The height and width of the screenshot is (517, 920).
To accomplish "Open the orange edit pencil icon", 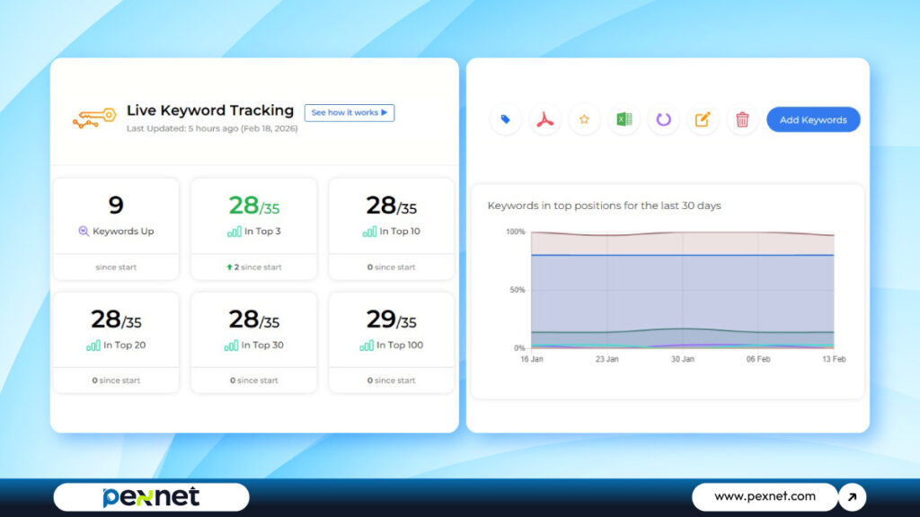I will pos(703,119).
